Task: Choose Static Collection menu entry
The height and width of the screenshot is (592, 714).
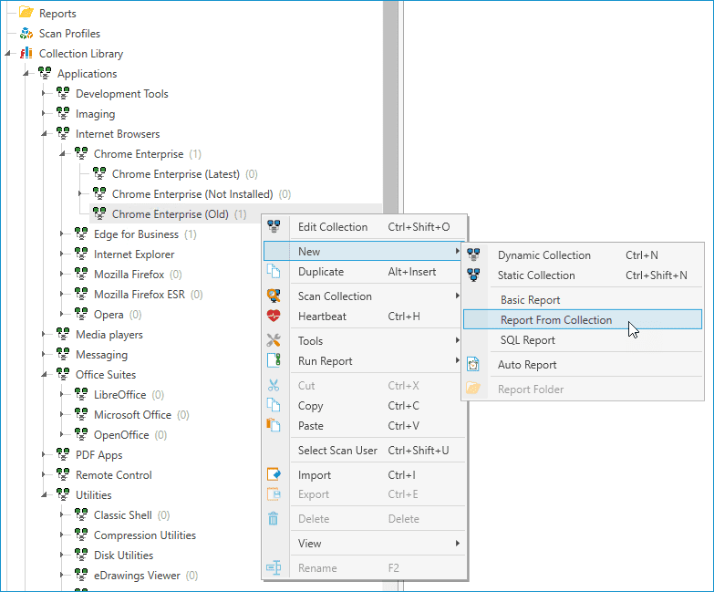Action: pos(583,275)
